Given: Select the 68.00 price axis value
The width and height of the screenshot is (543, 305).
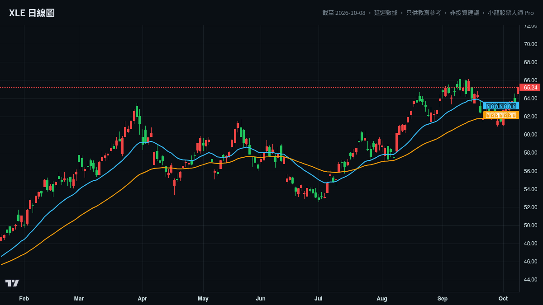Looking at the screenshot, I should (531, 62).
